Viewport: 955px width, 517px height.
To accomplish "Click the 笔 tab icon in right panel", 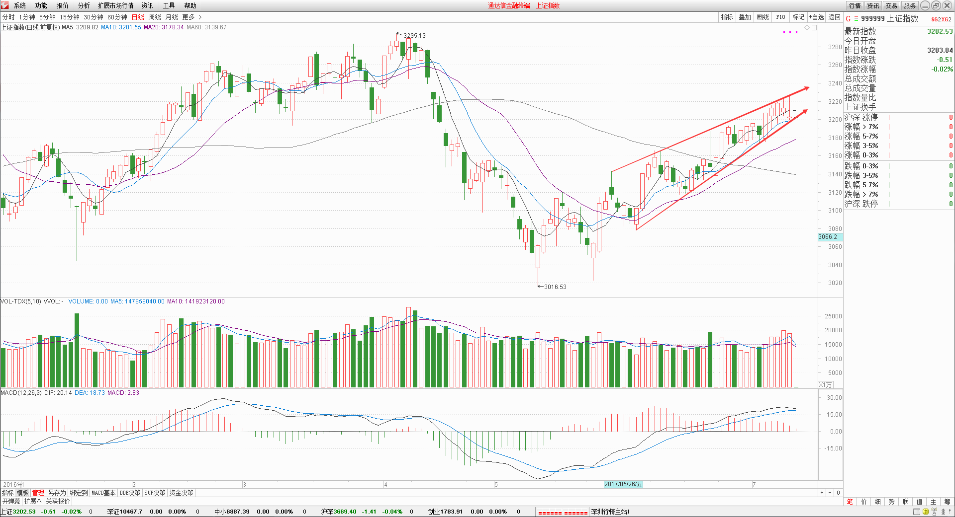I will (x=850, y=502).
